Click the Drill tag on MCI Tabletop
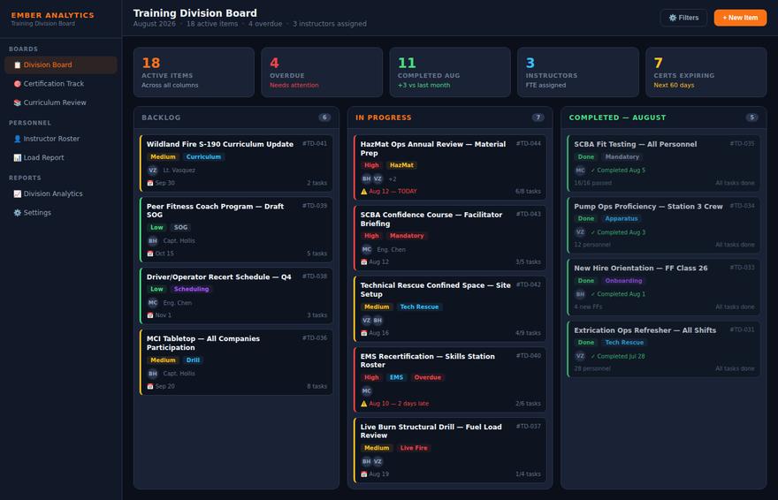This screenshot has width=778, height=500. [x=193, y=360]
